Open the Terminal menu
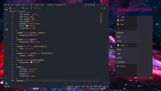161x91 pixels. [36, 5]
